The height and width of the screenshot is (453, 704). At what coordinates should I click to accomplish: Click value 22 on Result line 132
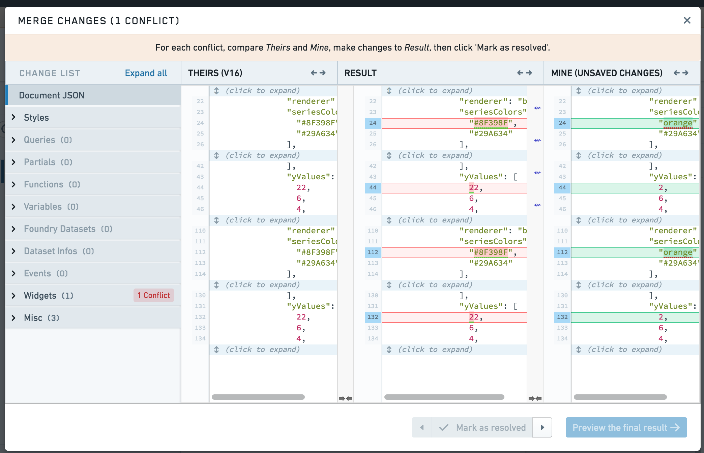(x=474, y=317)
